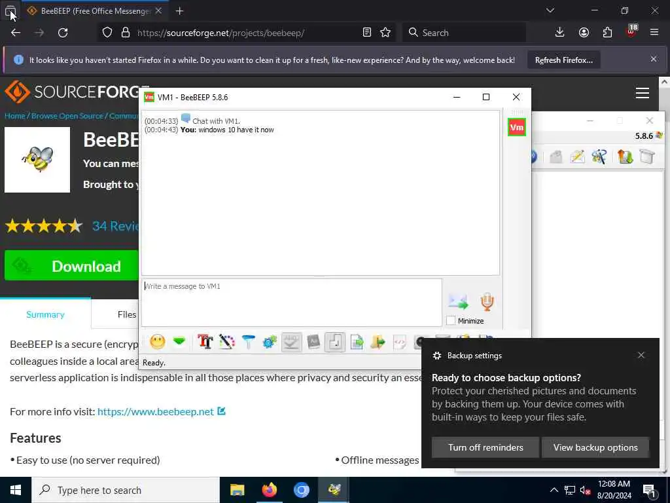Open the Summary tab on SourceForge
The width and height of the screenshot is (670, 503).
click(x=45, y=314)
